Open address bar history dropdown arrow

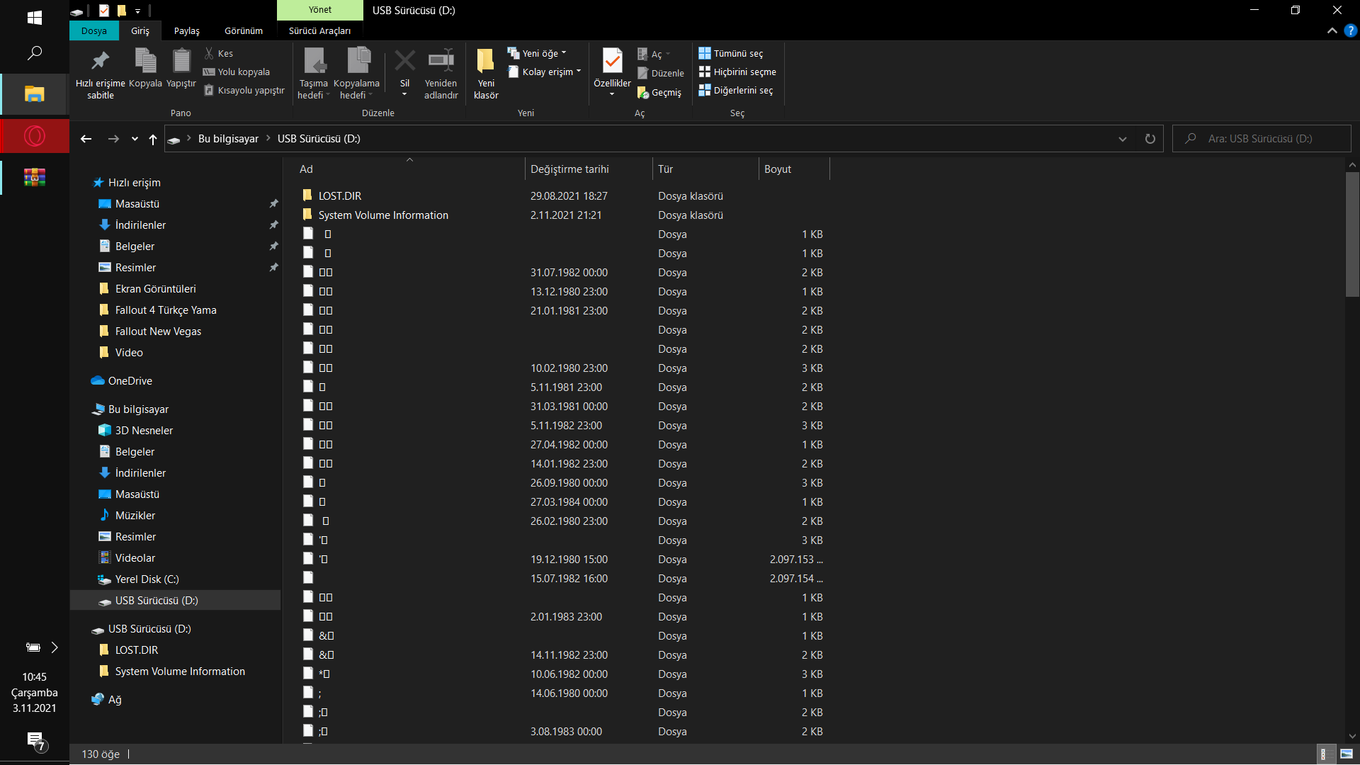[1122, 139]
